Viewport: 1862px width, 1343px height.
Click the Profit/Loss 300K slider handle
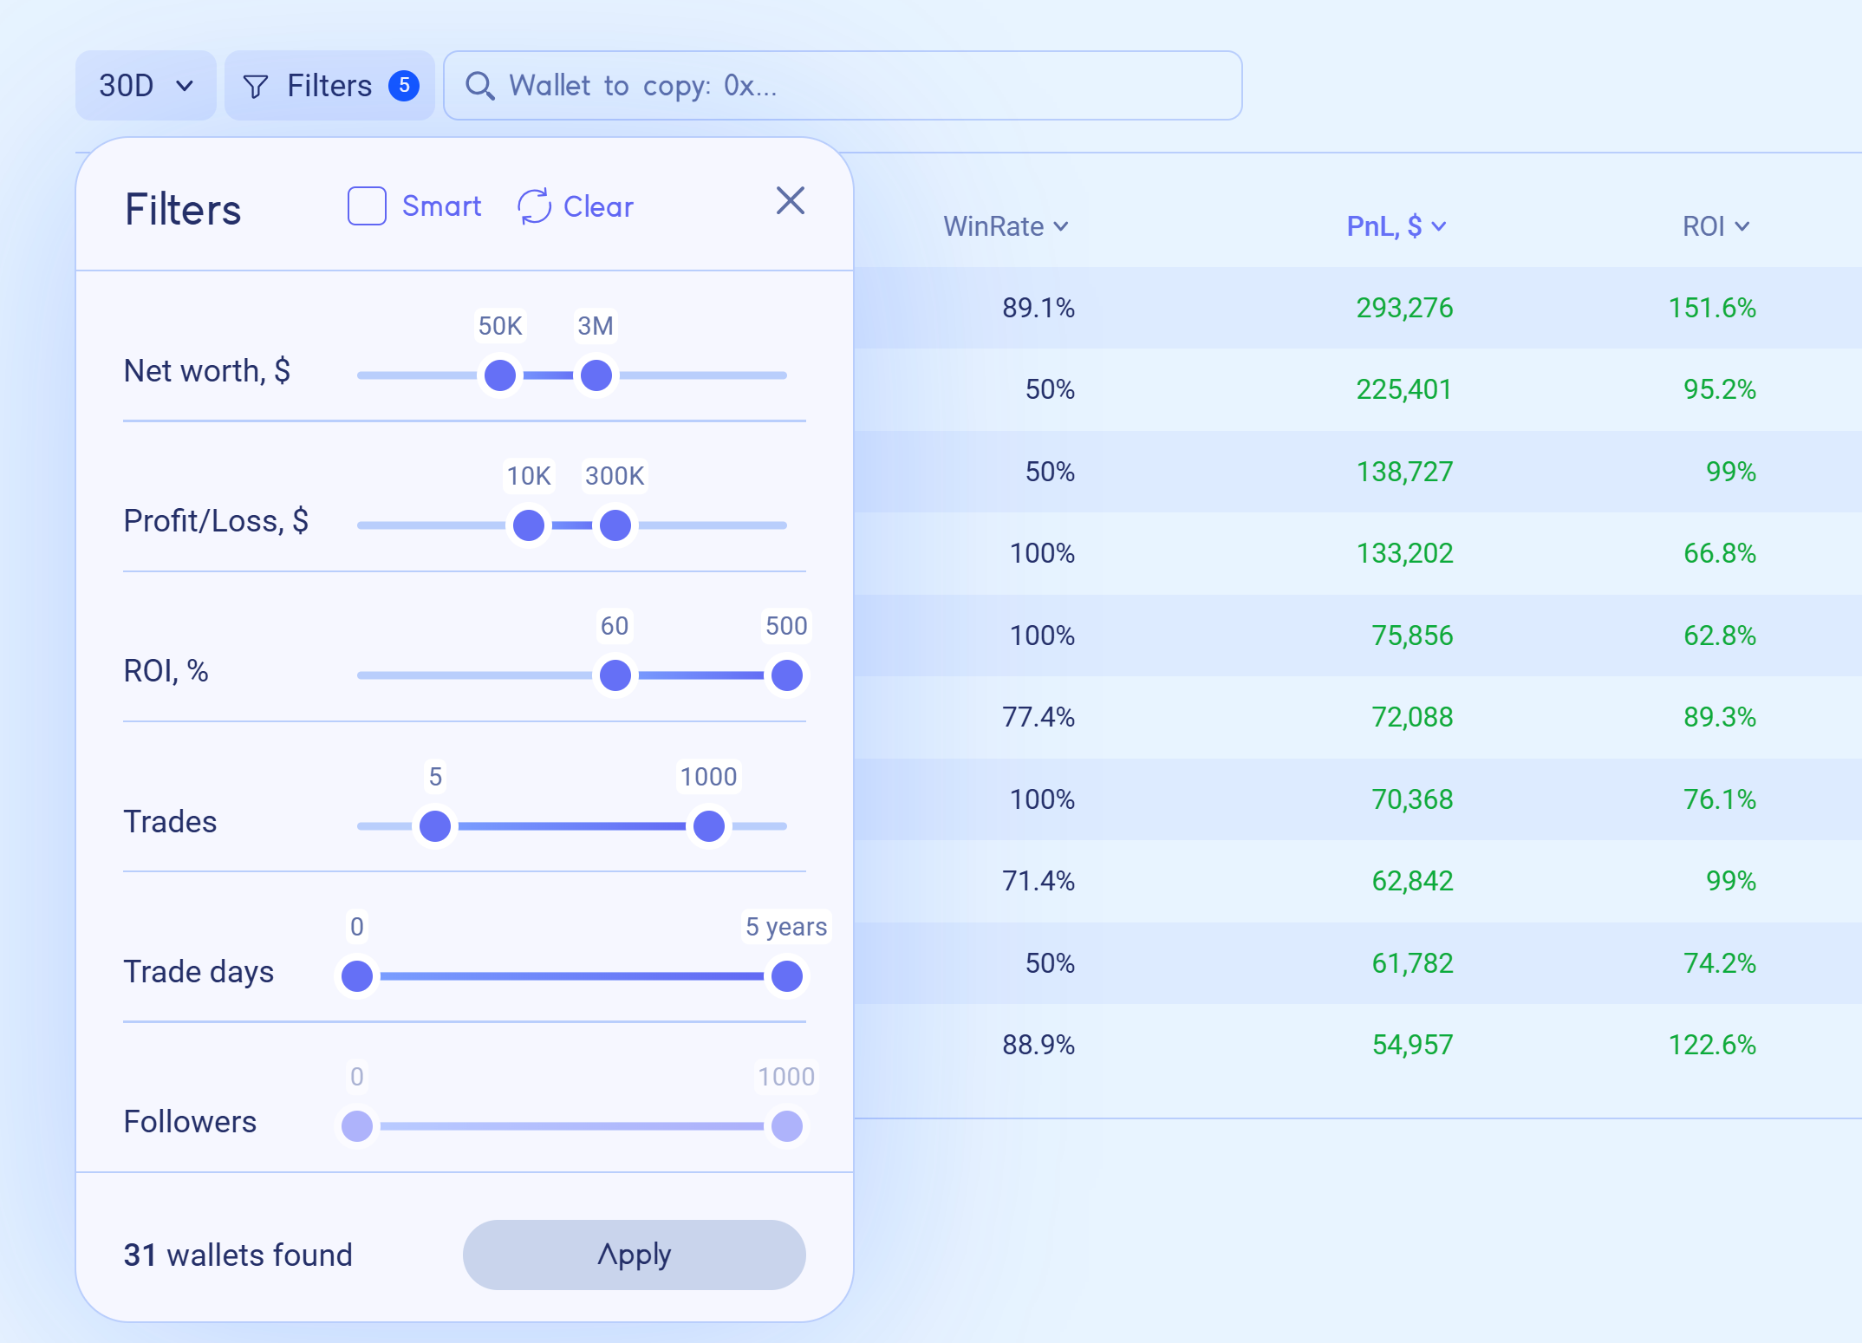tap(615, 525)
